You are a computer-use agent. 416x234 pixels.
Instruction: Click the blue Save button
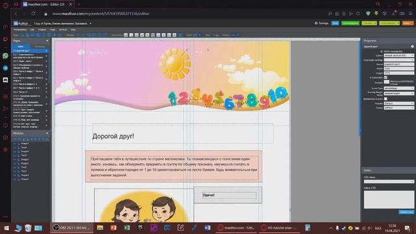[335, 23]
